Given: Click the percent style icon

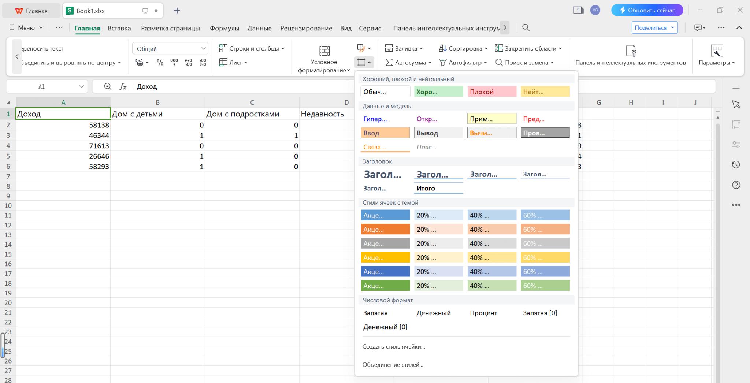Looking at the screenshot, I should [x=160, y=63].
